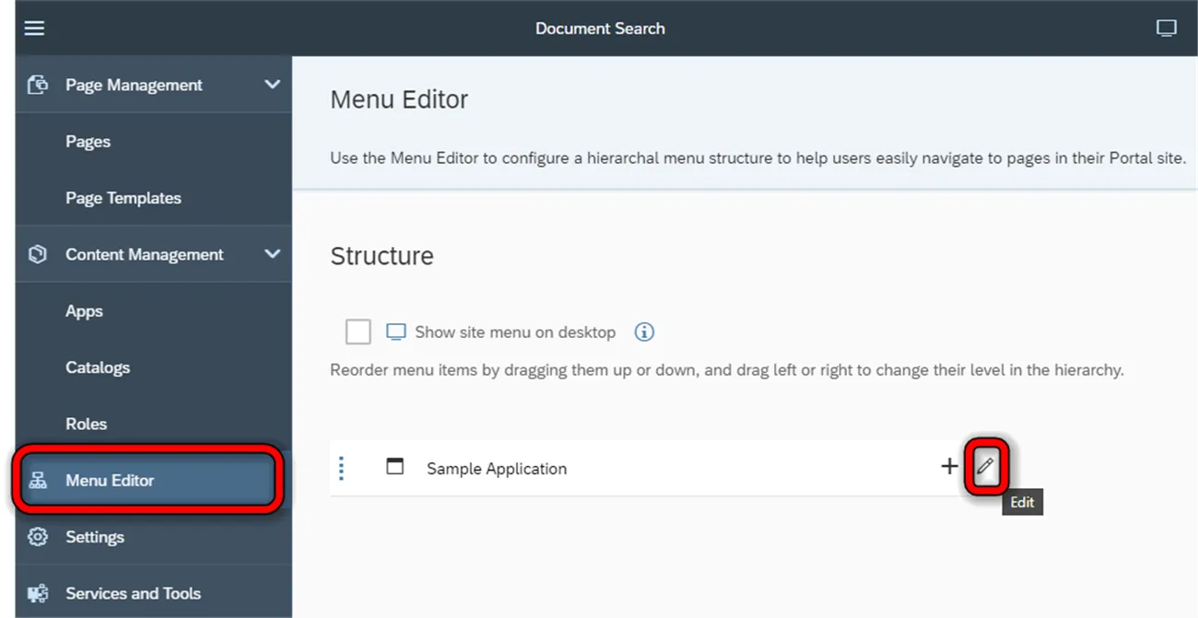Open the hamburger navigation menu
This screenshot has width=1198, height=618.
34,29
